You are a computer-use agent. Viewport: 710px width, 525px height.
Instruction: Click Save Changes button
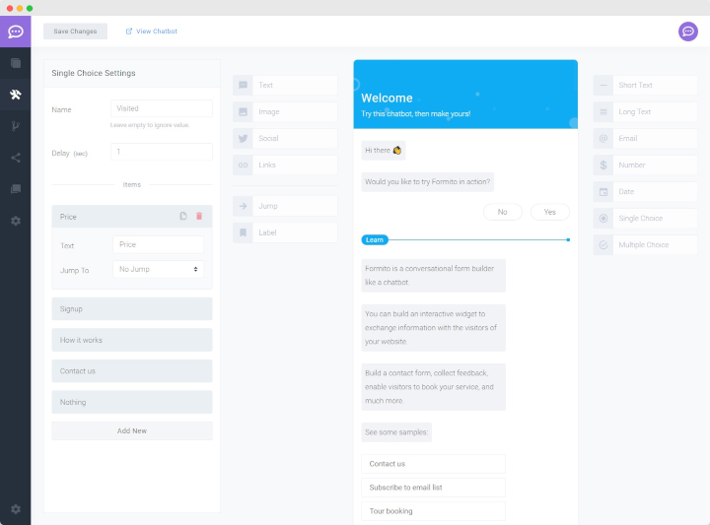[75, 32]
